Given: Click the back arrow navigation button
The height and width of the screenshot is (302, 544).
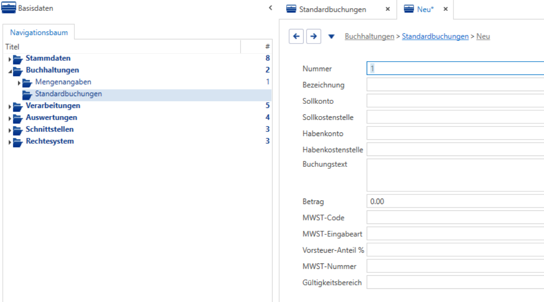Looking at the screenshot, I should pyautogui.click(x=296, y=36).
